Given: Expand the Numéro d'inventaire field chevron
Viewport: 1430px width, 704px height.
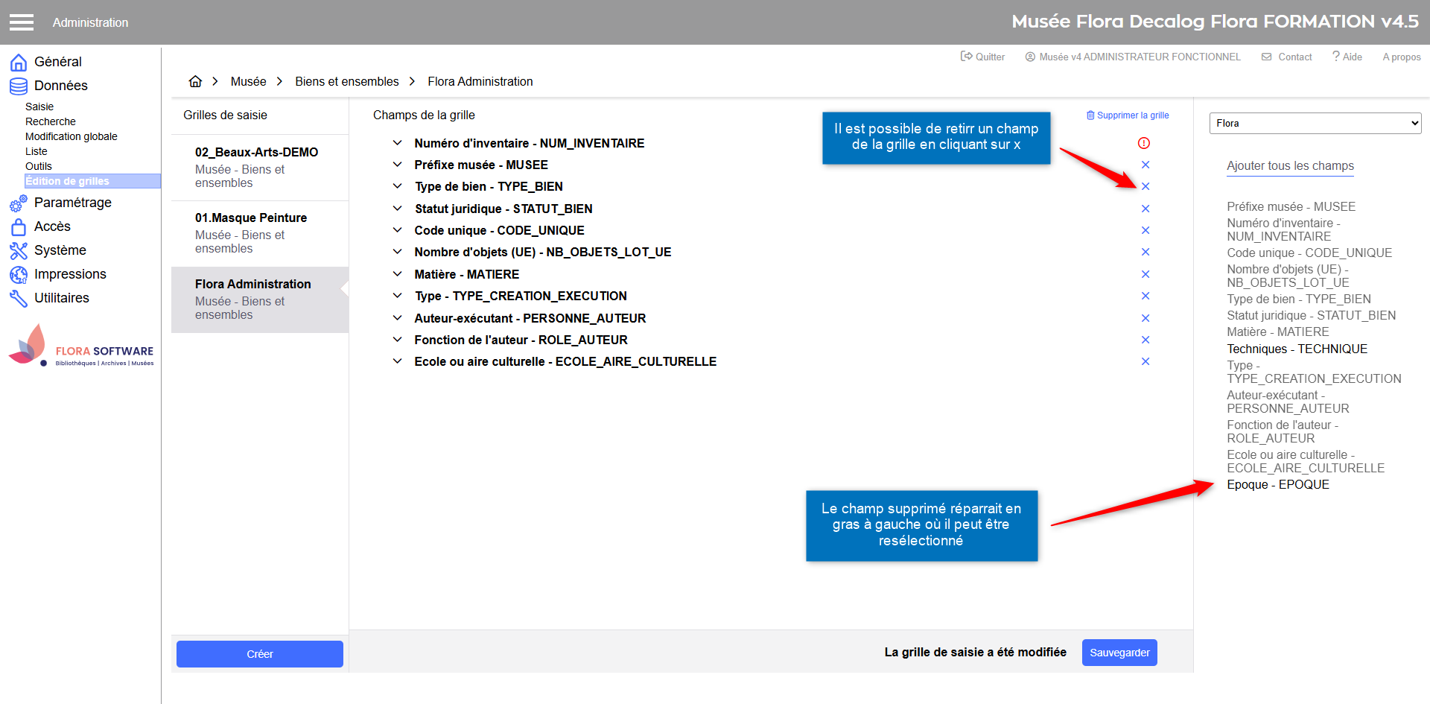Looking at the screenshot, I should click(x=398, y=143).
